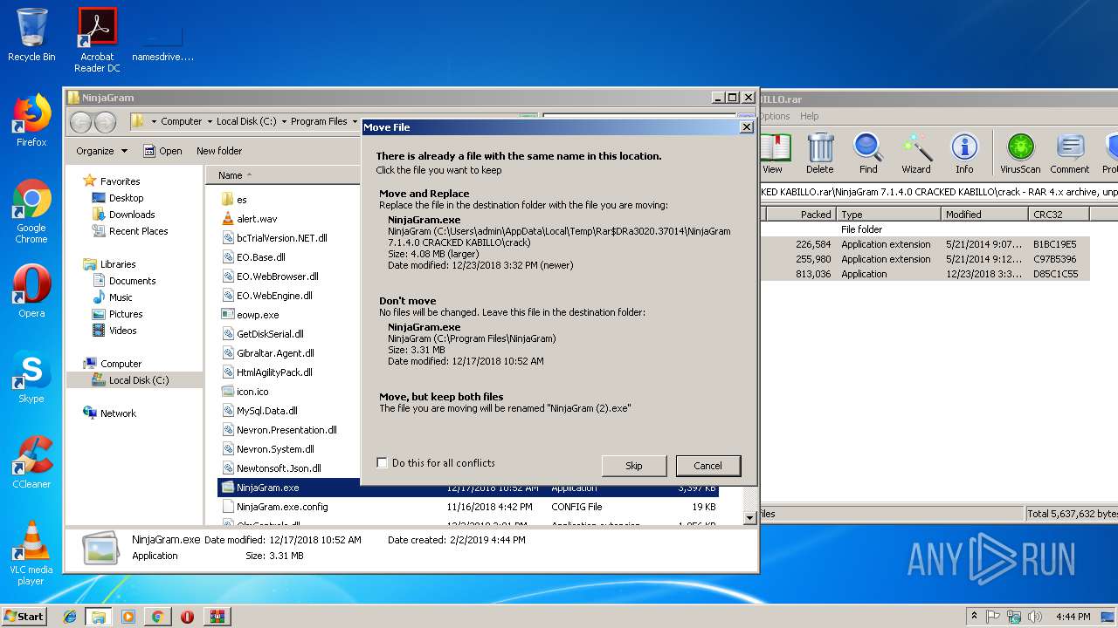The image size is (1118, 628).
Task: Launch the Acrobat Reader DC shortcut
Action: tap(97, 40)
